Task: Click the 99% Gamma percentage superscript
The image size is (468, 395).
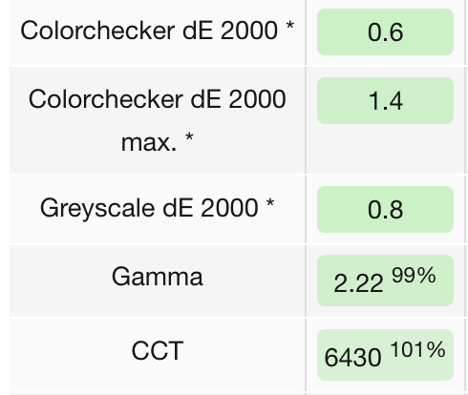Action: [x=414, y=275]
